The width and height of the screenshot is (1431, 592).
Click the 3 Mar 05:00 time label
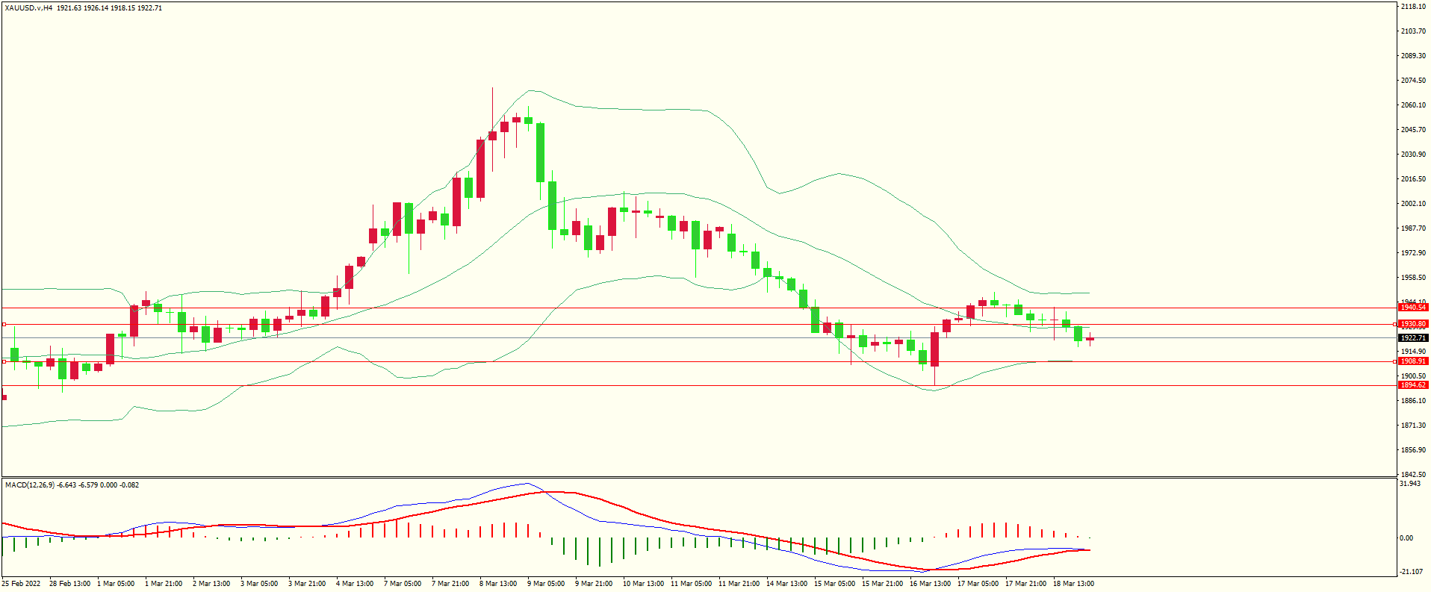[259, 584]
